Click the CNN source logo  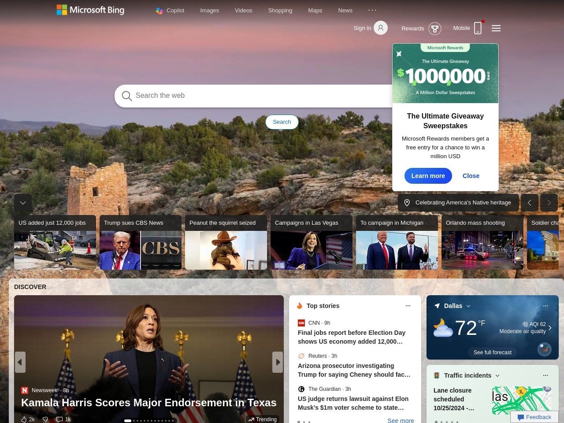coord(301,323)
